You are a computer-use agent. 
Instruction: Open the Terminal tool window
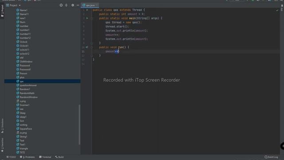click(45, 157)
